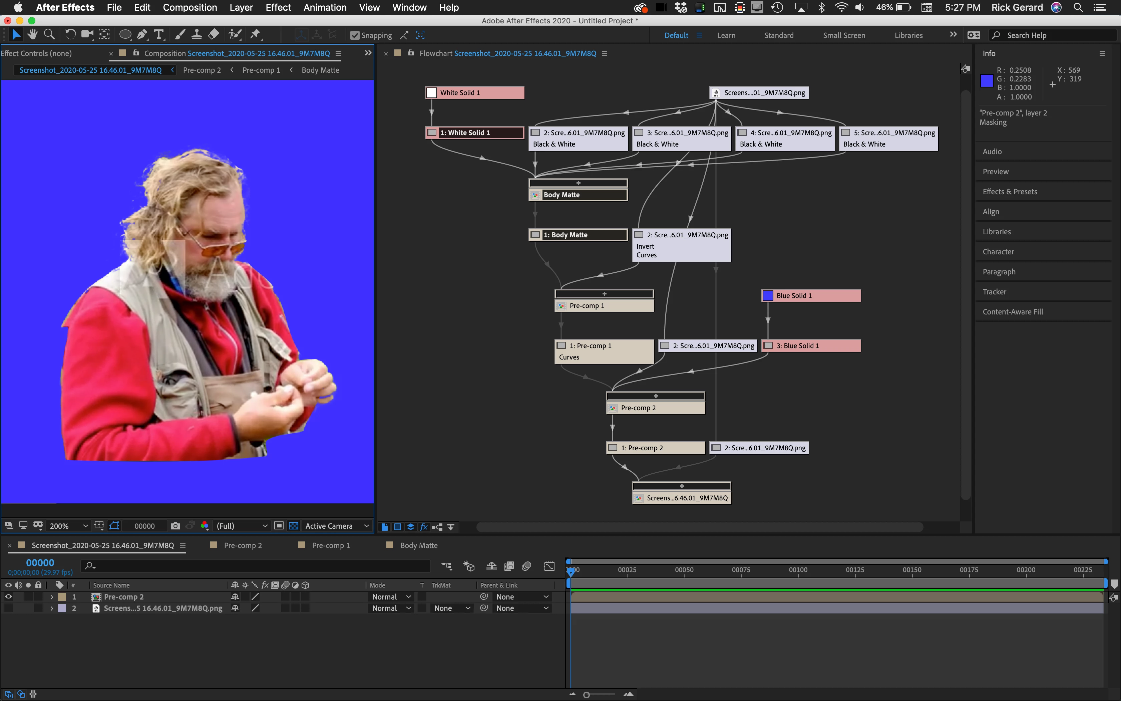1121x701 pixels.
Task: Expand the Pre-comp 2 layer properties
Action: [51, 597]
